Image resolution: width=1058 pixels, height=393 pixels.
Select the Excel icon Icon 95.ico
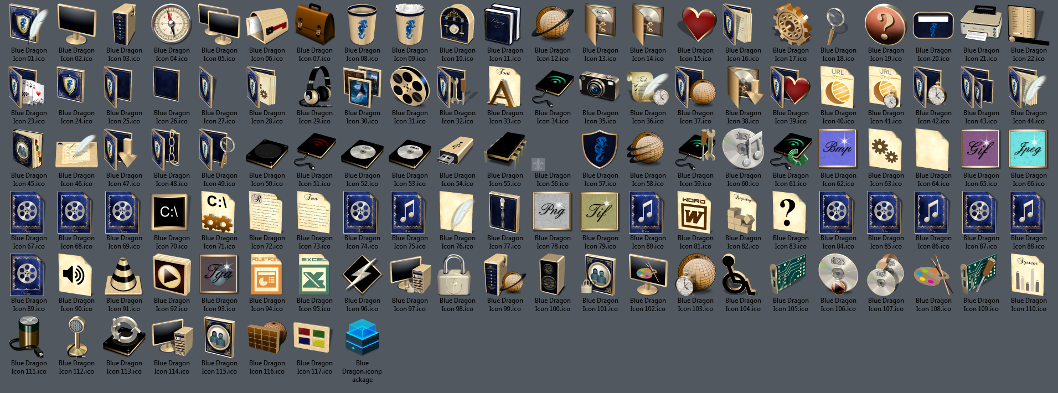(314, 275)
